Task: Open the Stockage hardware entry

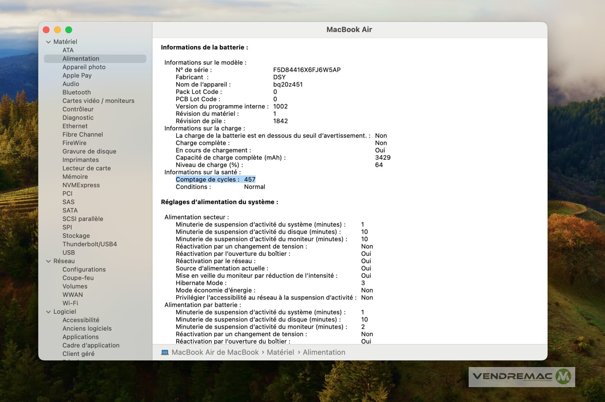Action: point(76,236)
